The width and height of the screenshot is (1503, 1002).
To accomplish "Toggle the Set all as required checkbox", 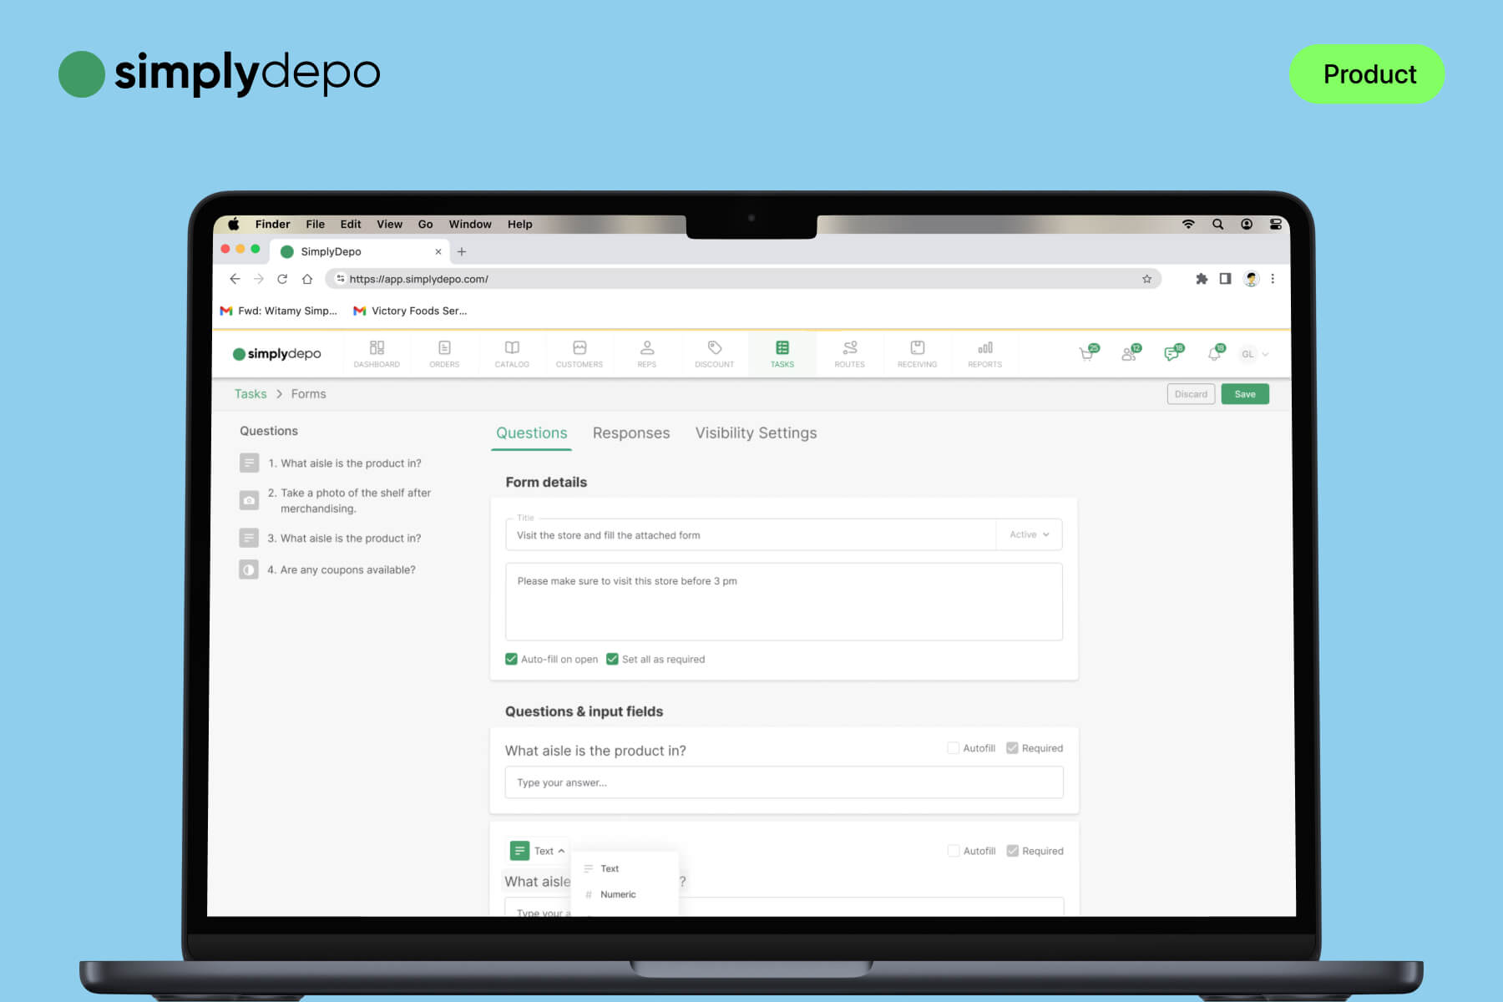I will 612,659.
